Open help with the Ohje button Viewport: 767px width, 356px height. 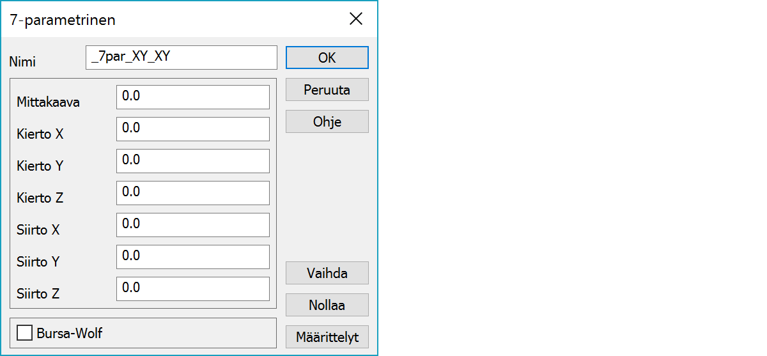click(x=327, y=121)
